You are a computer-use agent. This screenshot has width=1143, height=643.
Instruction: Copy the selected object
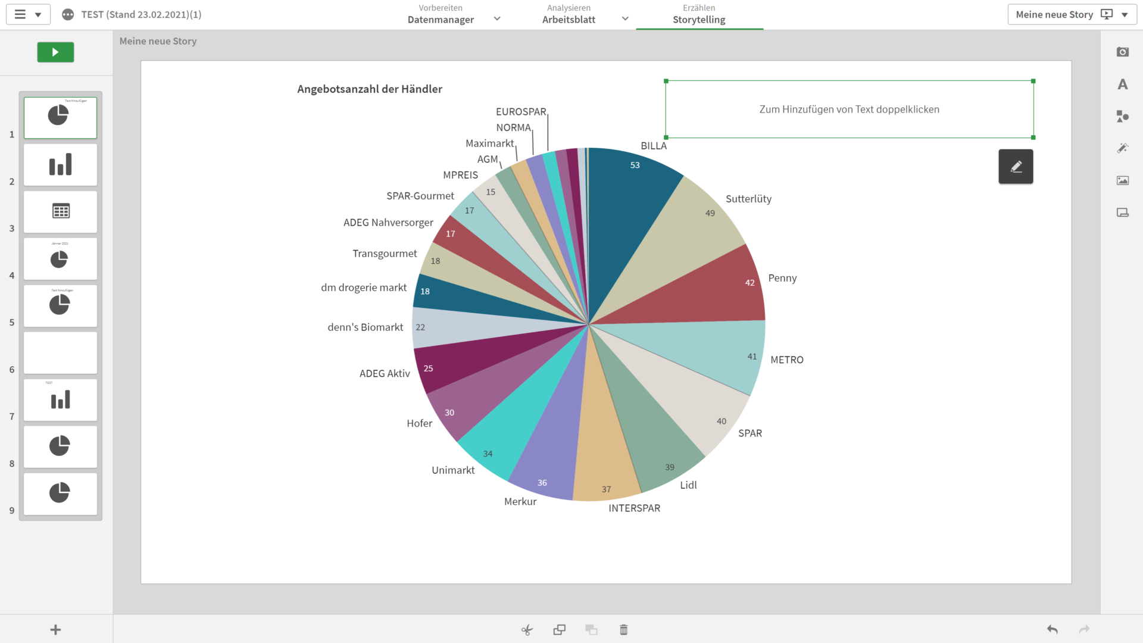[559, 630]
